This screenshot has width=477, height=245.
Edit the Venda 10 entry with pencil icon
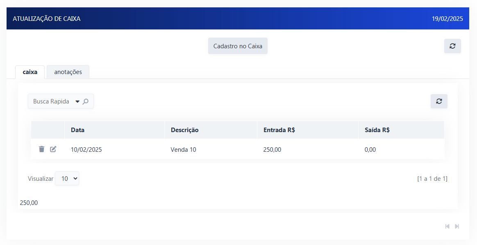[53, 149]
